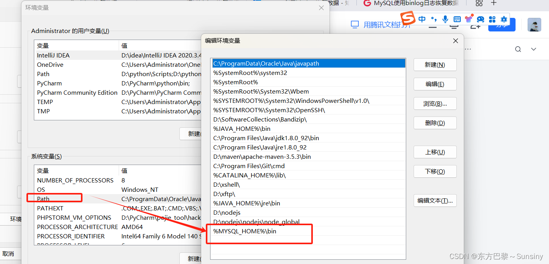Select the %SystemRoot%\System32\Wbem entry
The image size is (549, 264).
tap(309, 92)
